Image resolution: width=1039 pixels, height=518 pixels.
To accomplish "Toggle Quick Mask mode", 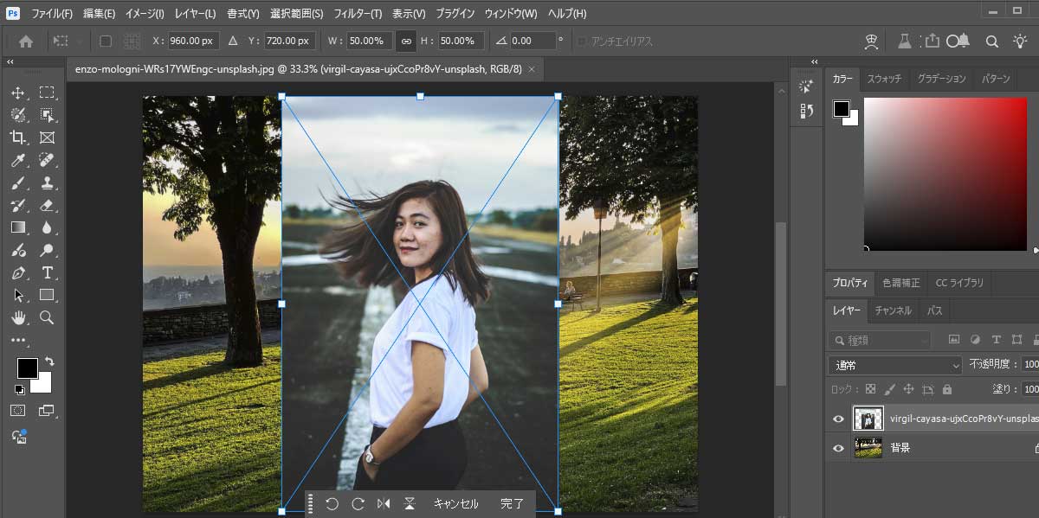I will (17, 411).
